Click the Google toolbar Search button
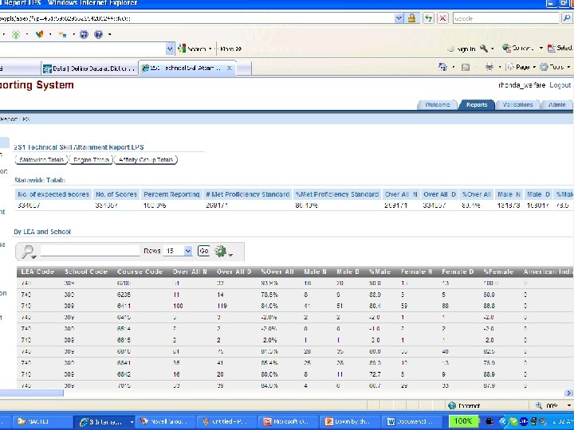This screenshot has height=430, width=574. 194,49
